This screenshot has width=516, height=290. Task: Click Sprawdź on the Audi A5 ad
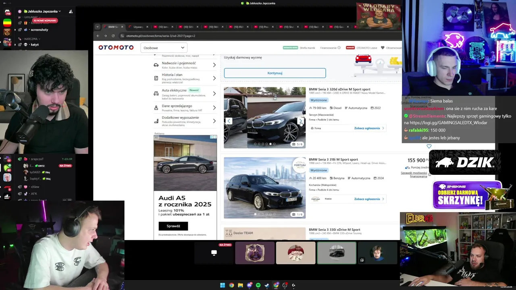coord(173,226)
